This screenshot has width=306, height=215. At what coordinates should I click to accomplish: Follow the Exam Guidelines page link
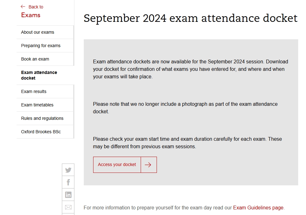[258, 208]
